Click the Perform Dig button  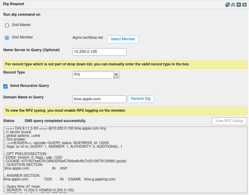coord(141,99)
